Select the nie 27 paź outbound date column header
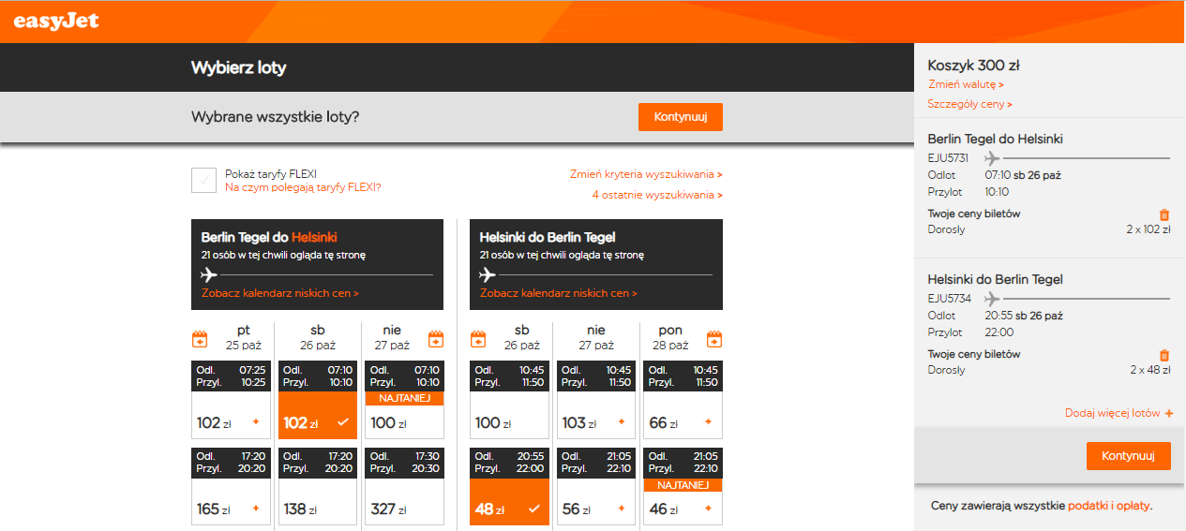The image size is (1186, 531). point(392,337)
